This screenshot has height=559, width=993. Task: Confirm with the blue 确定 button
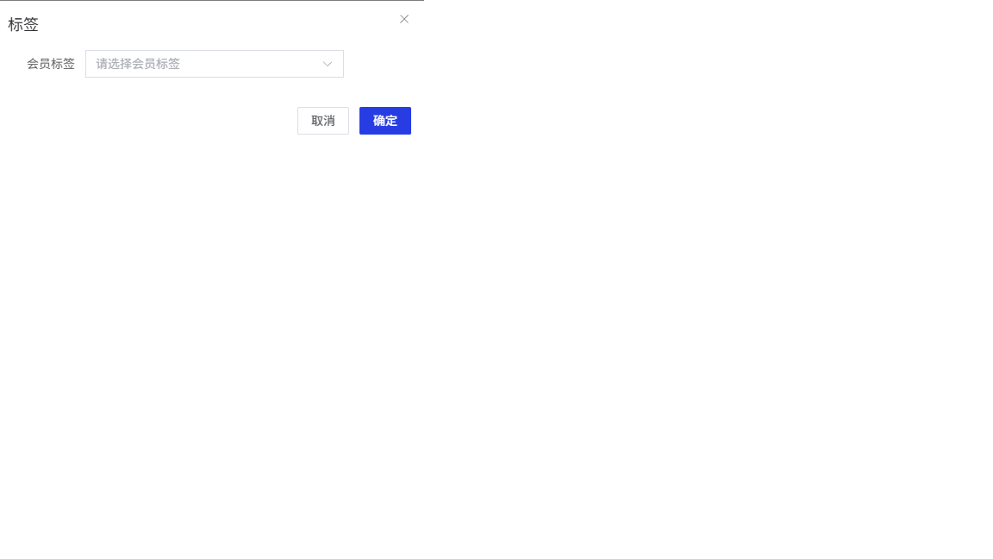point(385,121)
